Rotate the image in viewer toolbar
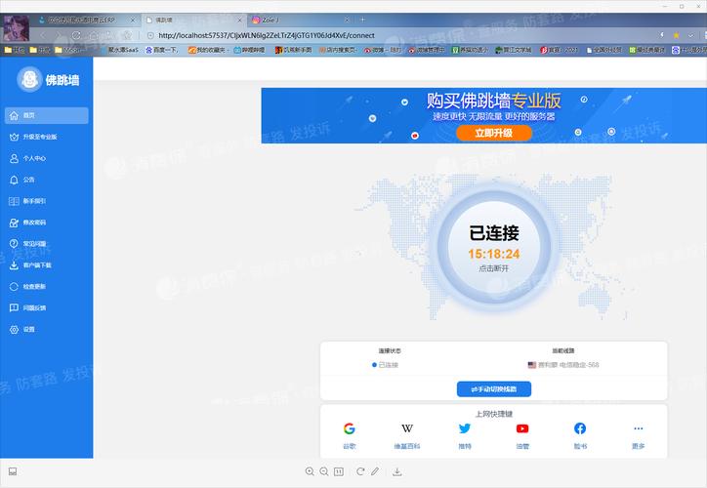This screenshot has height=488, width=707. tap(359, 471)
